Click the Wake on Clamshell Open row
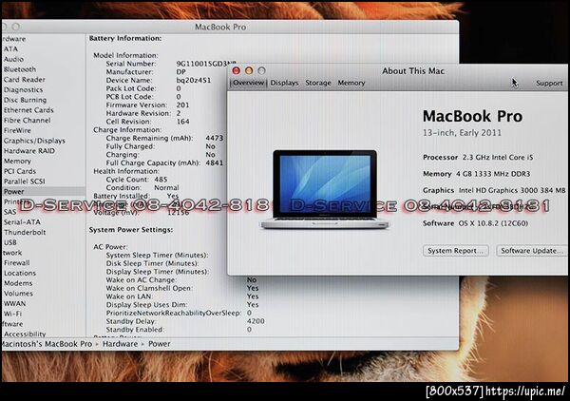 (182, 288)
